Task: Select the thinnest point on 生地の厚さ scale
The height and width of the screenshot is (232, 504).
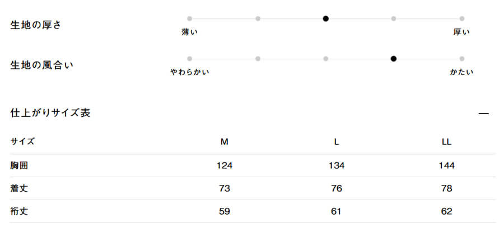Action: pyautogui.click(x=190, y=18)
